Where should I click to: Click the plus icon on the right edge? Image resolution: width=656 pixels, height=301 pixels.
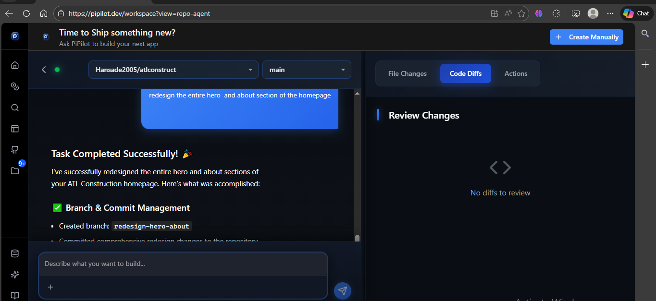[x=645, y=64]
